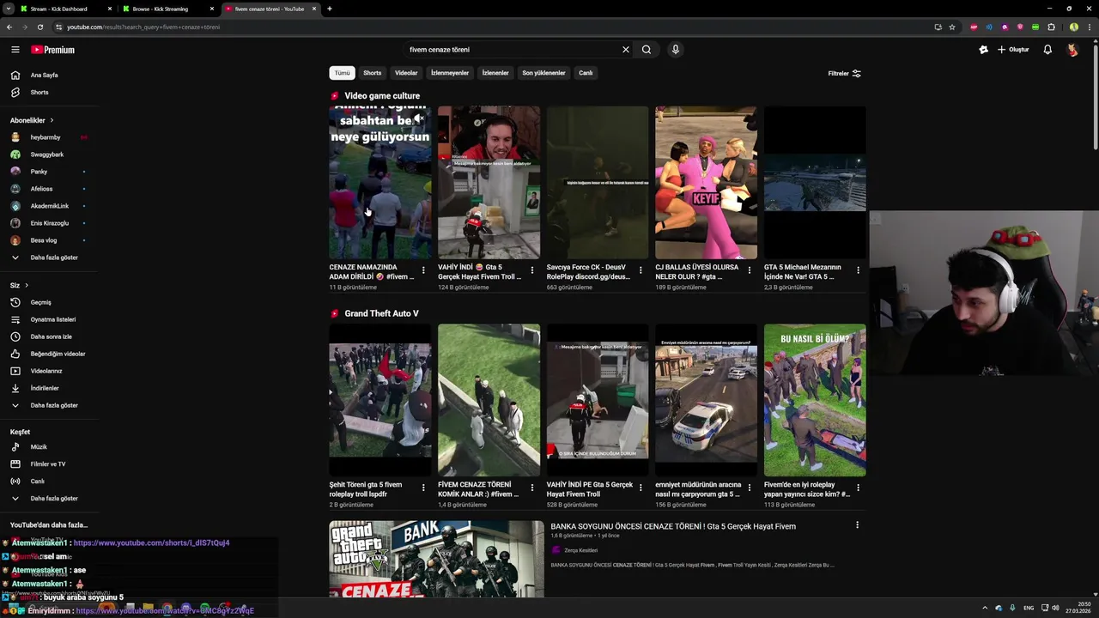This screenshot has width=1099, height=618.
Task: Open Shorts from the left sidebar
Action: point(39,92)
